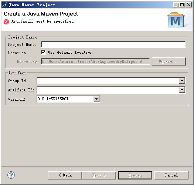Click the 'Create a Java Maven Project' heading
Viewport: 194px width, 185px height.
tap(41, 14)
